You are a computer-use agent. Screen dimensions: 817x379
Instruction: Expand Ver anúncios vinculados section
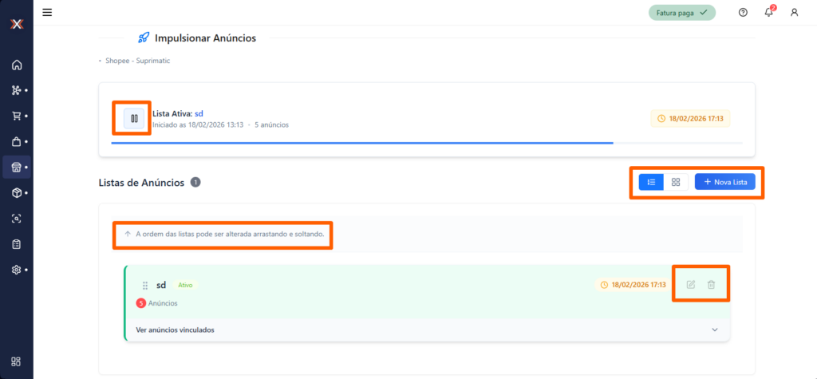(176, 330)
